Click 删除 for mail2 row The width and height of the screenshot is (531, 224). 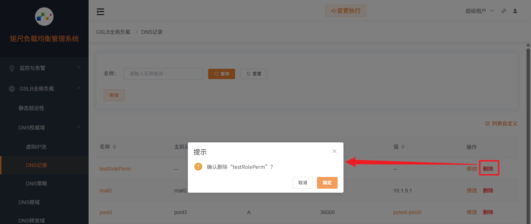(x=488, y=191)
